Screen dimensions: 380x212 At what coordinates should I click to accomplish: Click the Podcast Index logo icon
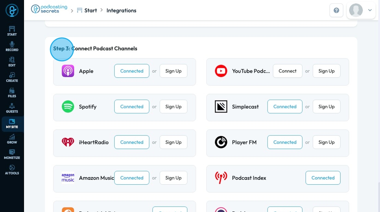(x=221, y=178)
